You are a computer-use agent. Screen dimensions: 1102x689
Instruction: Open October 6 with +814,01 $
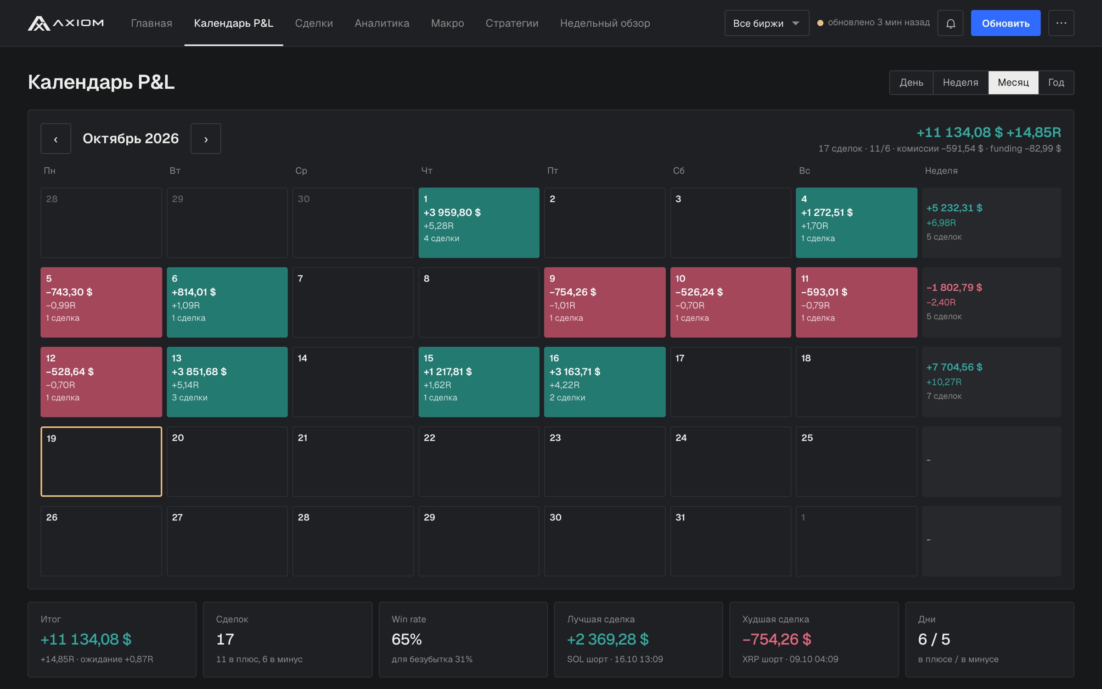(227, 302)
